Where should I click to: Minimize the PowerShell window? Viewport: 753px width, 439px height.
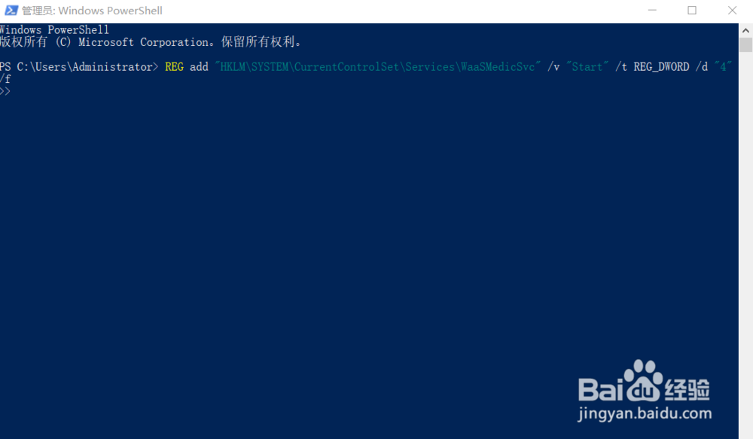click(x=651, y=10)
